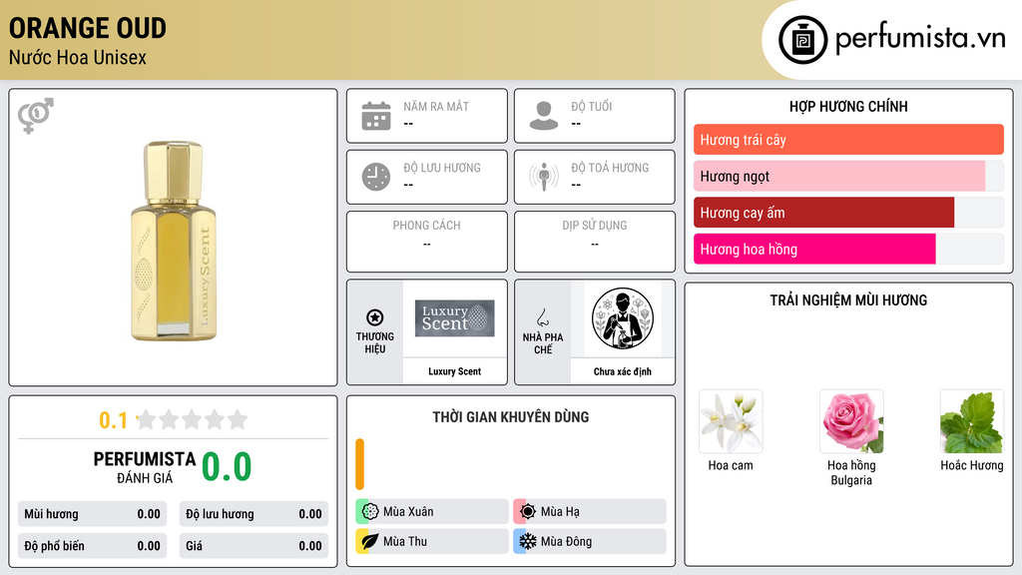Click the perfumer illustration icon
Image resolution: width=1022 pixels, height=575 pixels.
click(x=623, y=318)
